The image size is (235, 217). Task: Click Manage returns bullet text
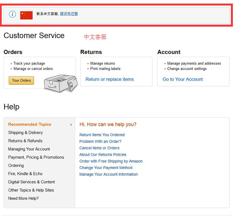pos(103,64)
